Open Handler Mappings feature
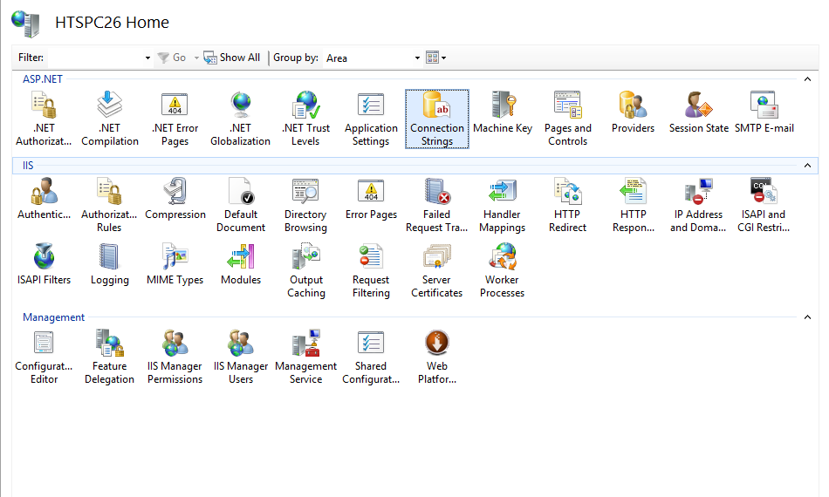This screenshot has height=497, width=829. click(x=503, y=205)
